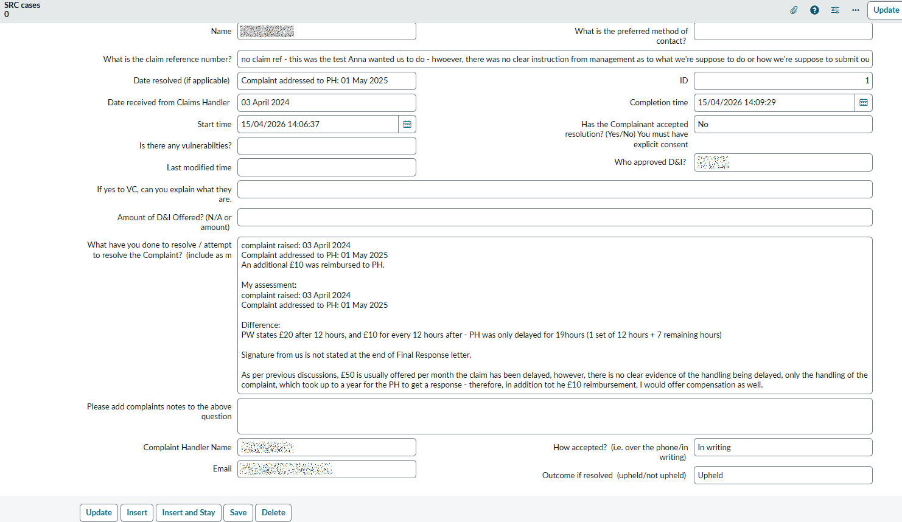This screenshot has height=522, width=902.
Task: Focus the Name input field
Action: [x=327, y=31]
